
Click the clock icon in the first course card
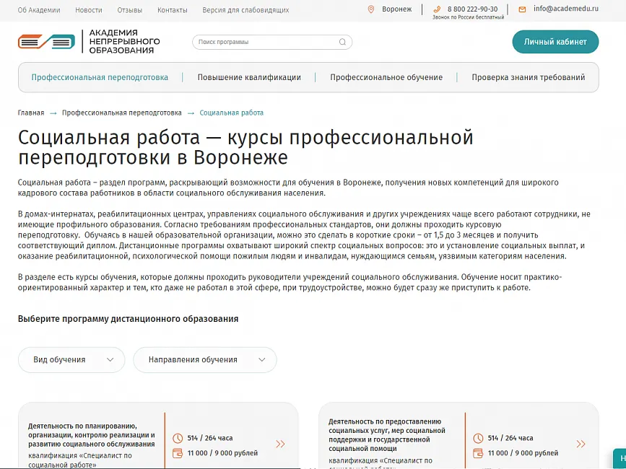point(178,438)
